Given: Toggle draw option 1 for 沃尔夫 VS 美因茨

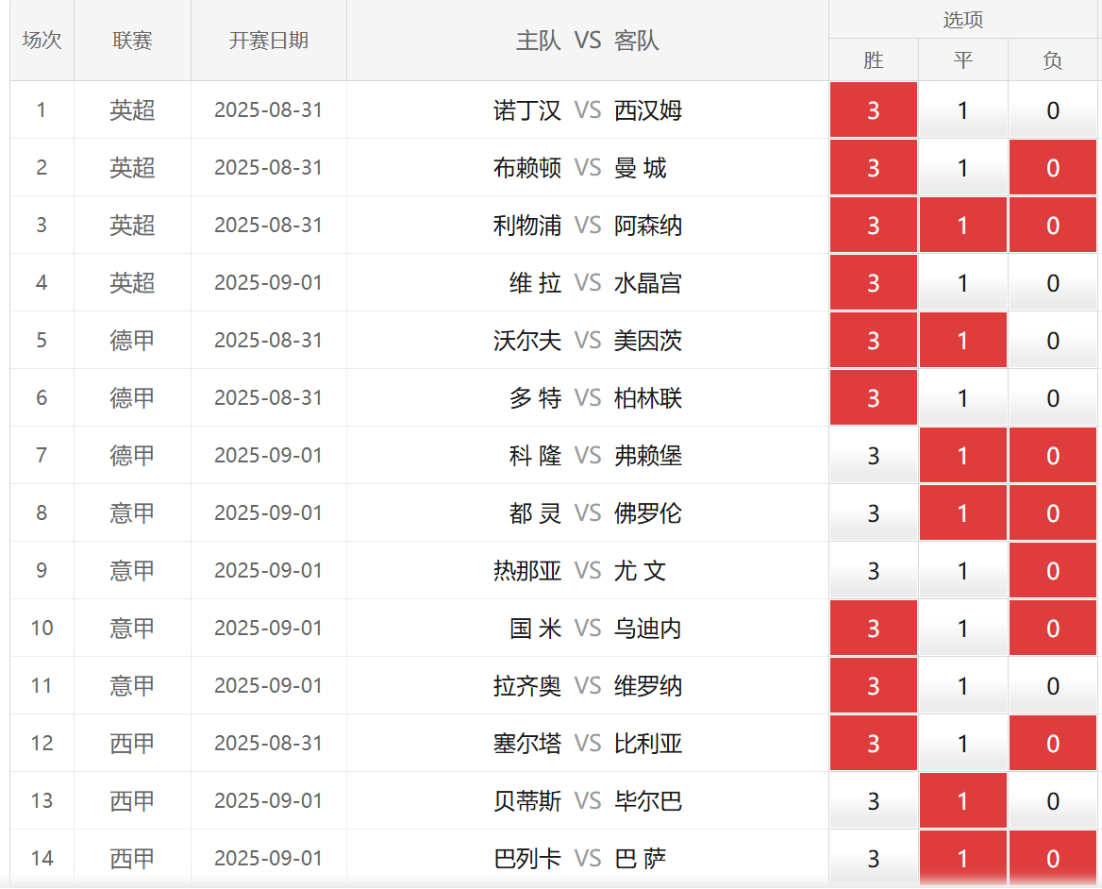Looking at the screenshot, I should 963,341.
